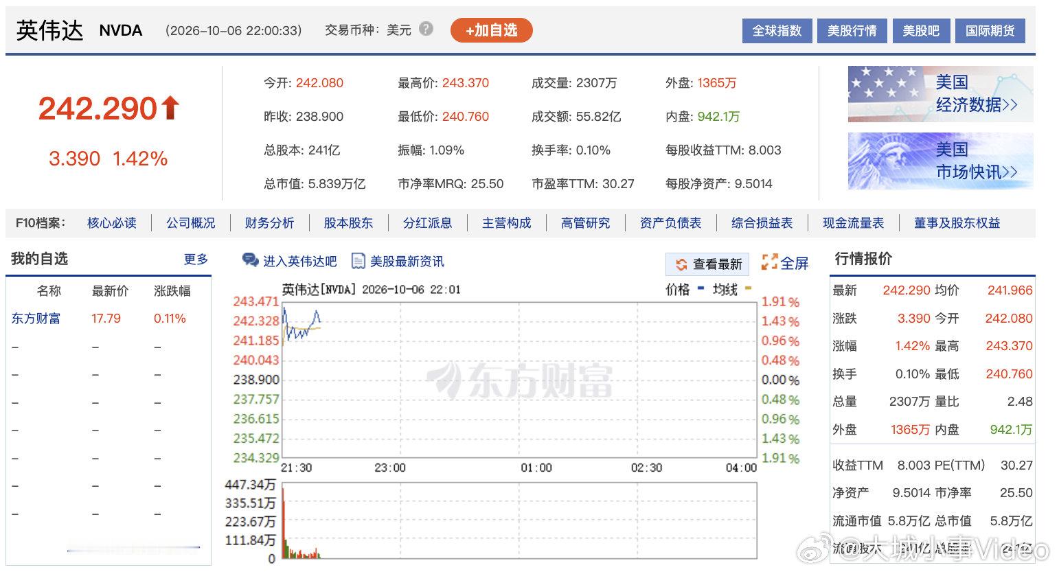Click the 名称 watchlist column header
This screenshot has height=574, width=1059.
(x=49, y=291)
